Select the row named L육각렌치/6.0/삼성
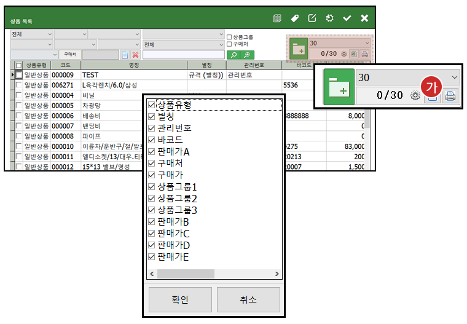467x324 pixels. [x=110, y=85]
